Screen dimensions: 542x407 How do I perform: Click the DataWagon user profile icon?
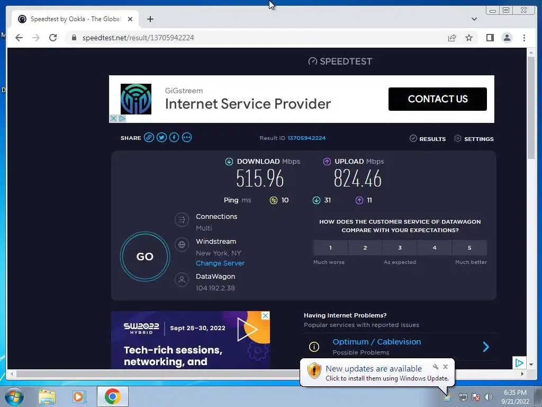pyautogui.click(x=182, y=279)
